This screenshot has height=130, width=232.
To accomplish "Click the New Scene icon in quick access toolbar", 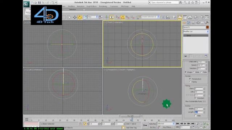I will (x=32, y=3).
